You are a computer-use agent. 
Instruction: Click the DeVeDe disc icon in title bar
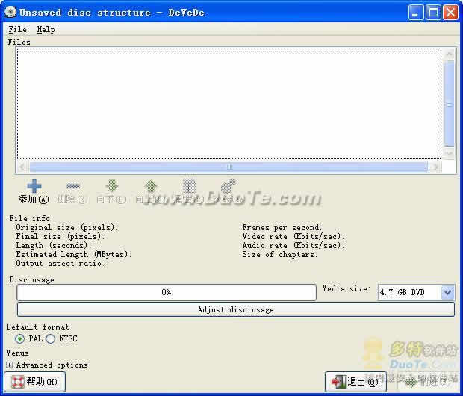click(x=10, y=12)
